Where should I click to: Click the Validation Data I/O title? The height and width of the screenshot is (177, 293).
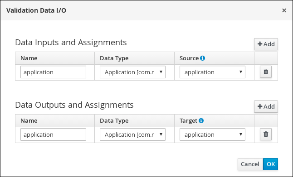tap(36, 10)
